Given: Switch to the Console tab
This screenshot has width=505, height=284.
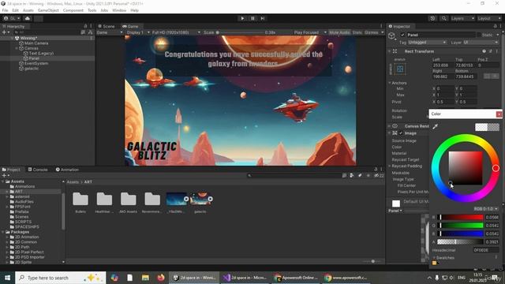Looking at the screenshot, I should 38,170.
